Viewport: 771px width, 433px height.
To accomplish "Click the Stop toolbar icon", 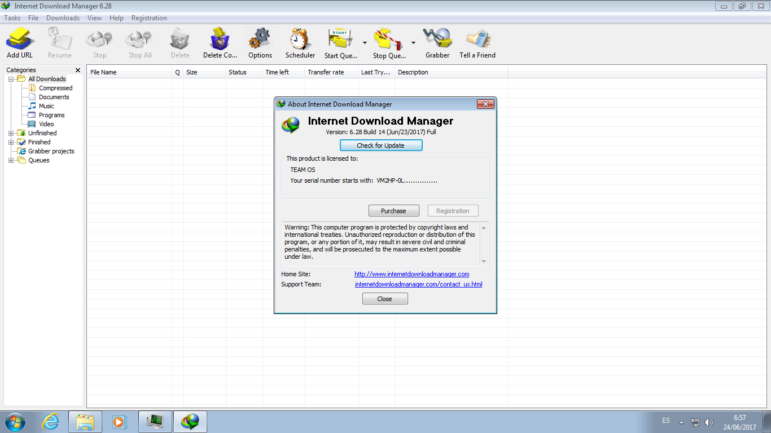I will click(99, 43).
